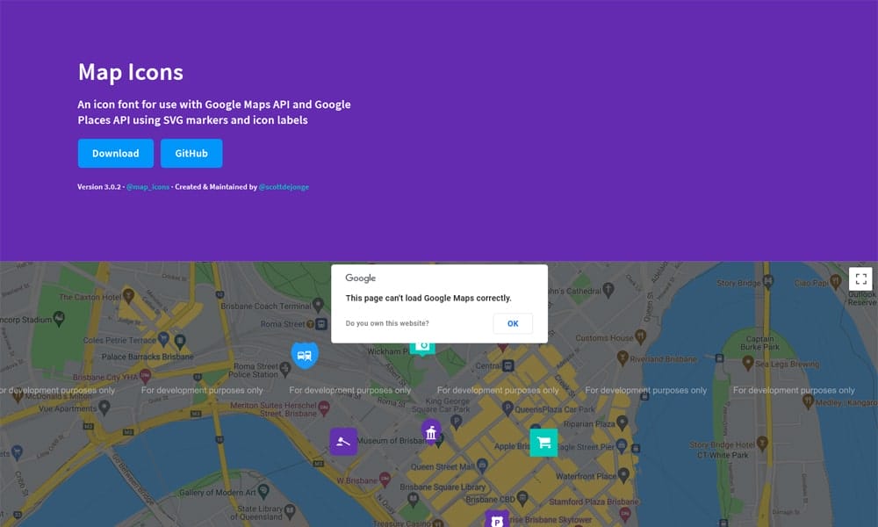The height and width of the screenshot is (527, 878).
Task: Select the teal shopping cart marker
Action: 543,442
